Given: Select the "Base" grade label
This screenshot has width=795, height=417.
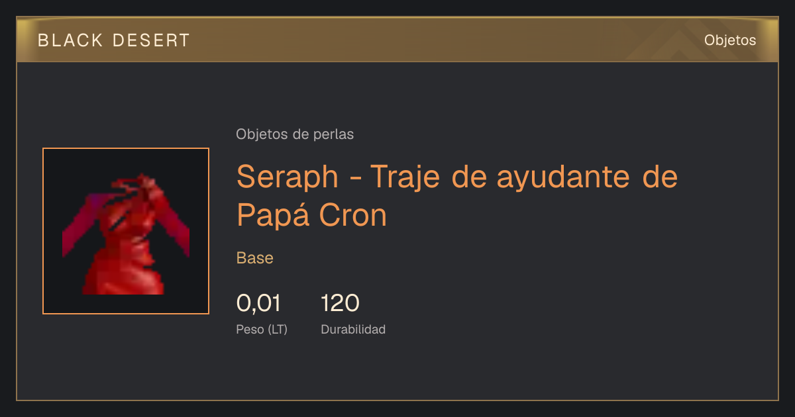Looking at the screenshot, I should [255, 257].
